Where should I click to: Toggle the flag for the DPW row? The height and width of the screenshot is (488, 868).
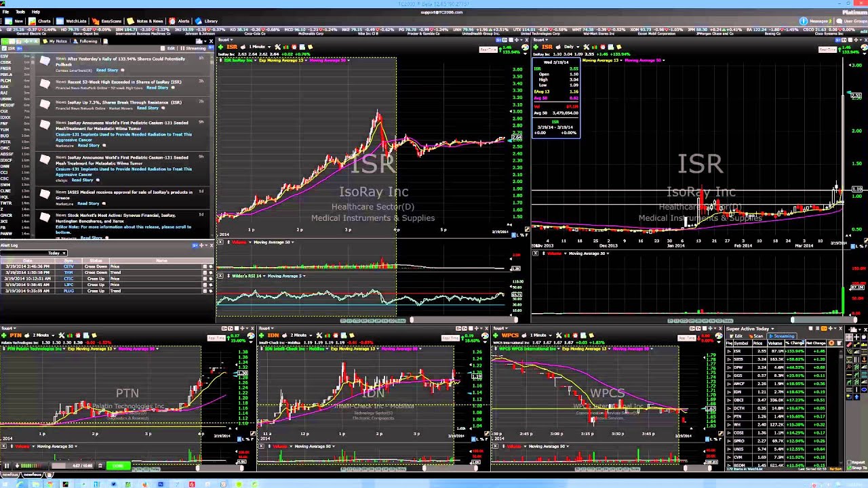pos(729,367)
